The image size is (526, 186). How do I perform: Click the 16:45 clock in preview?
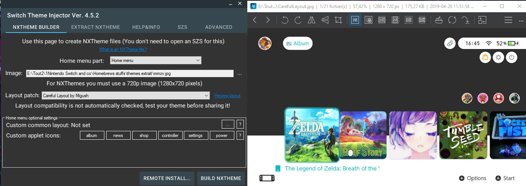click(472, 43)
